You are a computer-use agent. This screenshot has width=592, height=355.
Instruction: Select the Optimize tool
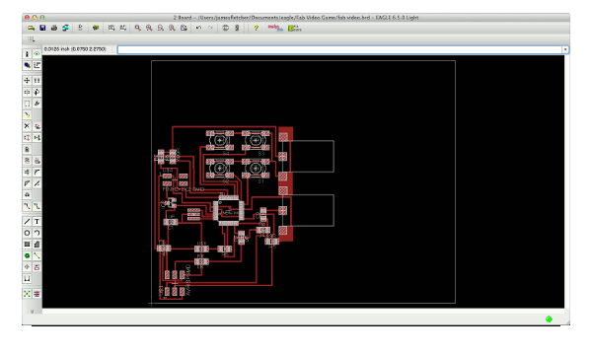[x=37, y=183]
